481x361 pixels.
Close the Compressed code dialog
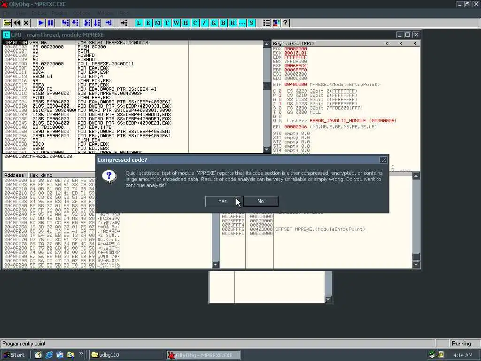(383, 160)
